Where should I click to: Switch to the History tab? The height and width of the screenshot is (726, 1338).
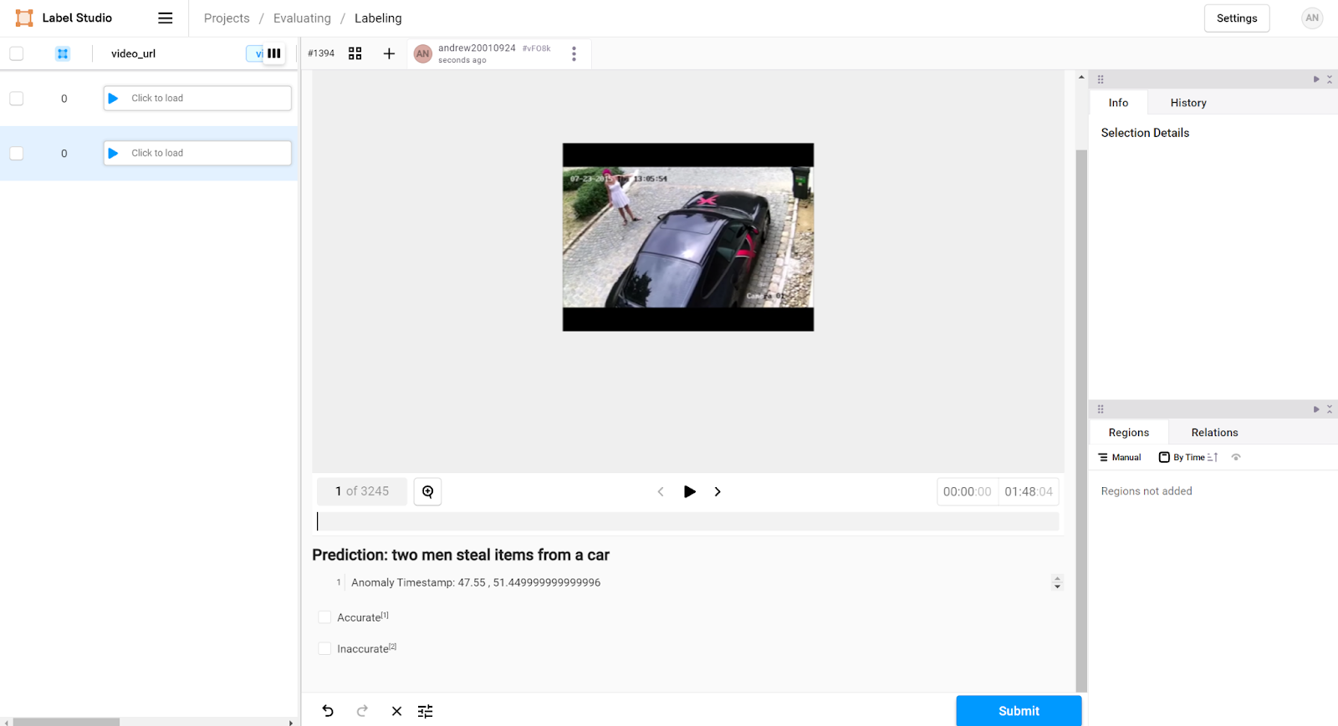1188,103
